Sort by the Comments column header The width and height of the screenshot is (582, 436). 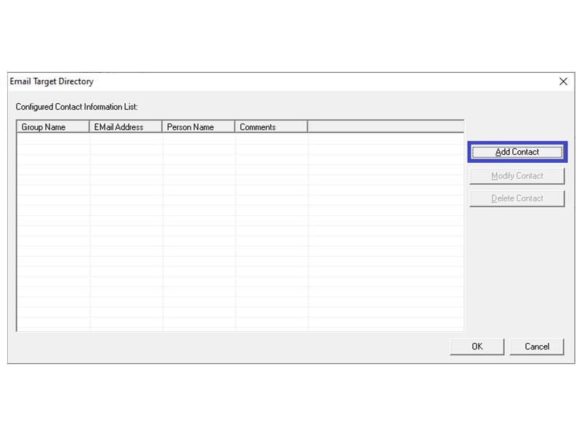click(271, 126)
